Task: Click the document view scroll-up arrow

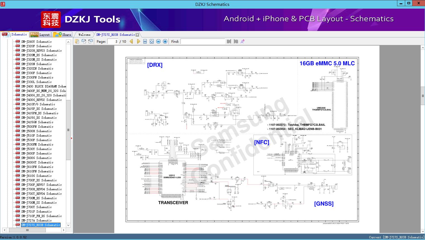Action: (423, 48)
